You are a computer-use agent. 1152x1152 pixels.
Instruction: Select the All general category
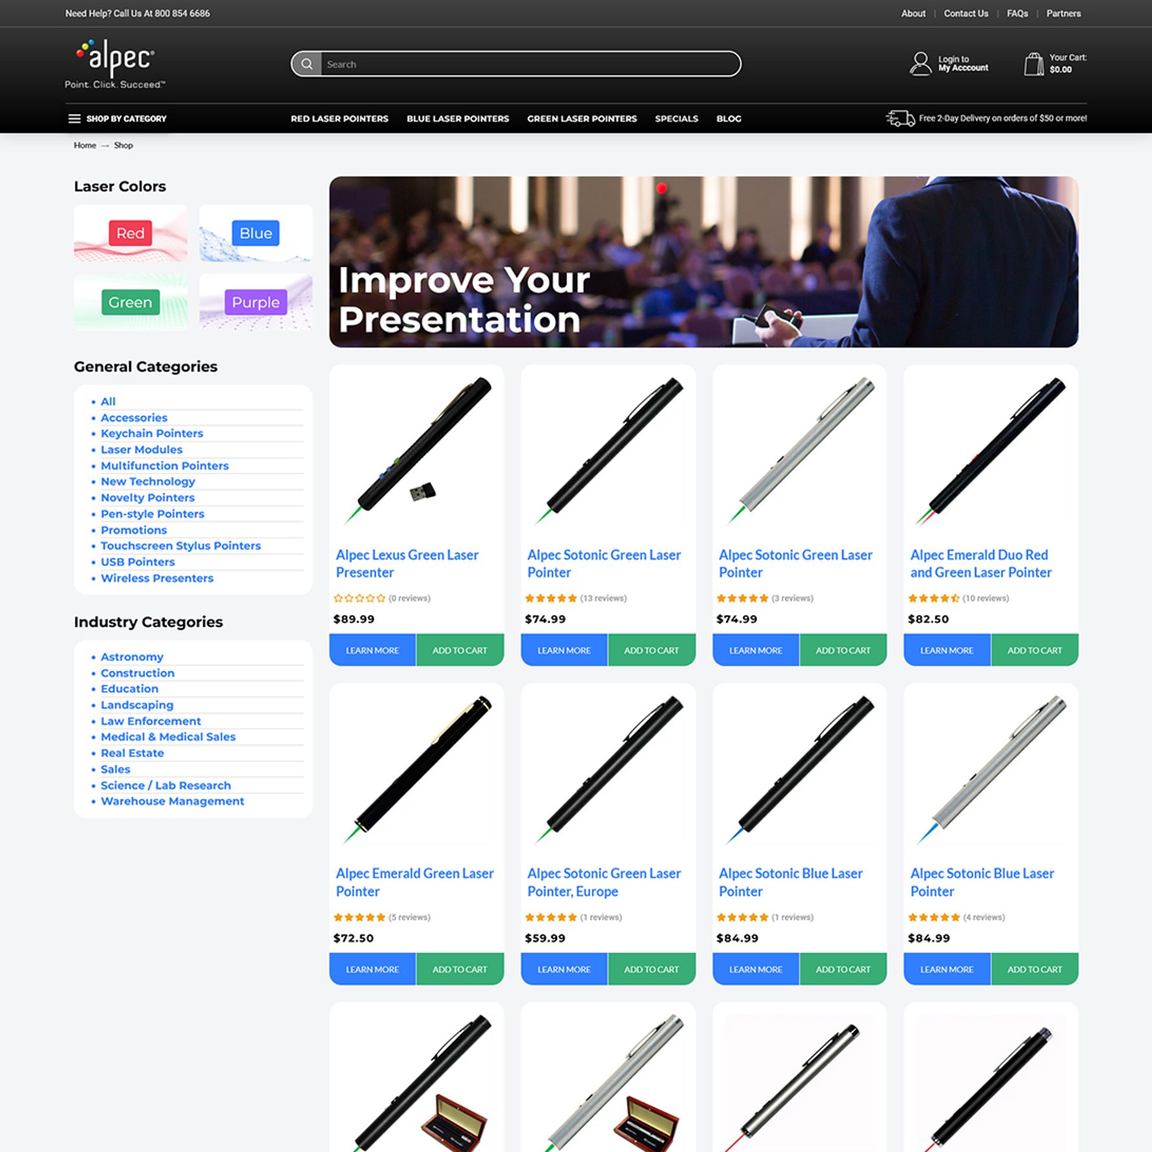108,402
